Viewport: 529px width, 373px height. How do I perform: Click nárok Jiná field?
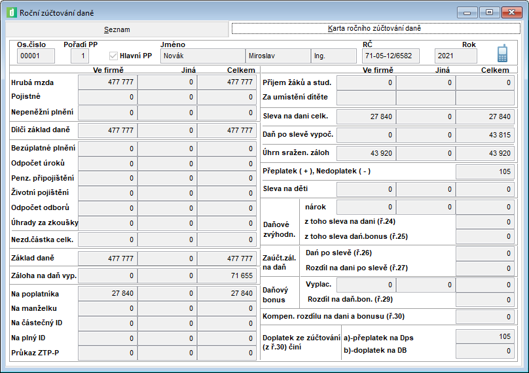click(426, 207)
